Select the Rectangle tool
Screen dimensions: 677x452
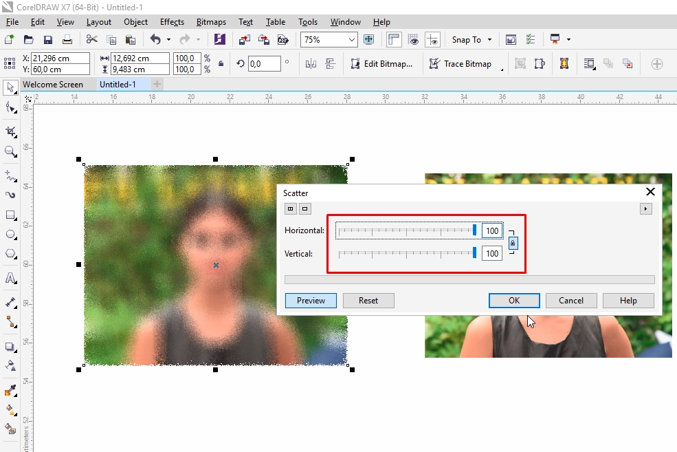[x=10, y=214]
